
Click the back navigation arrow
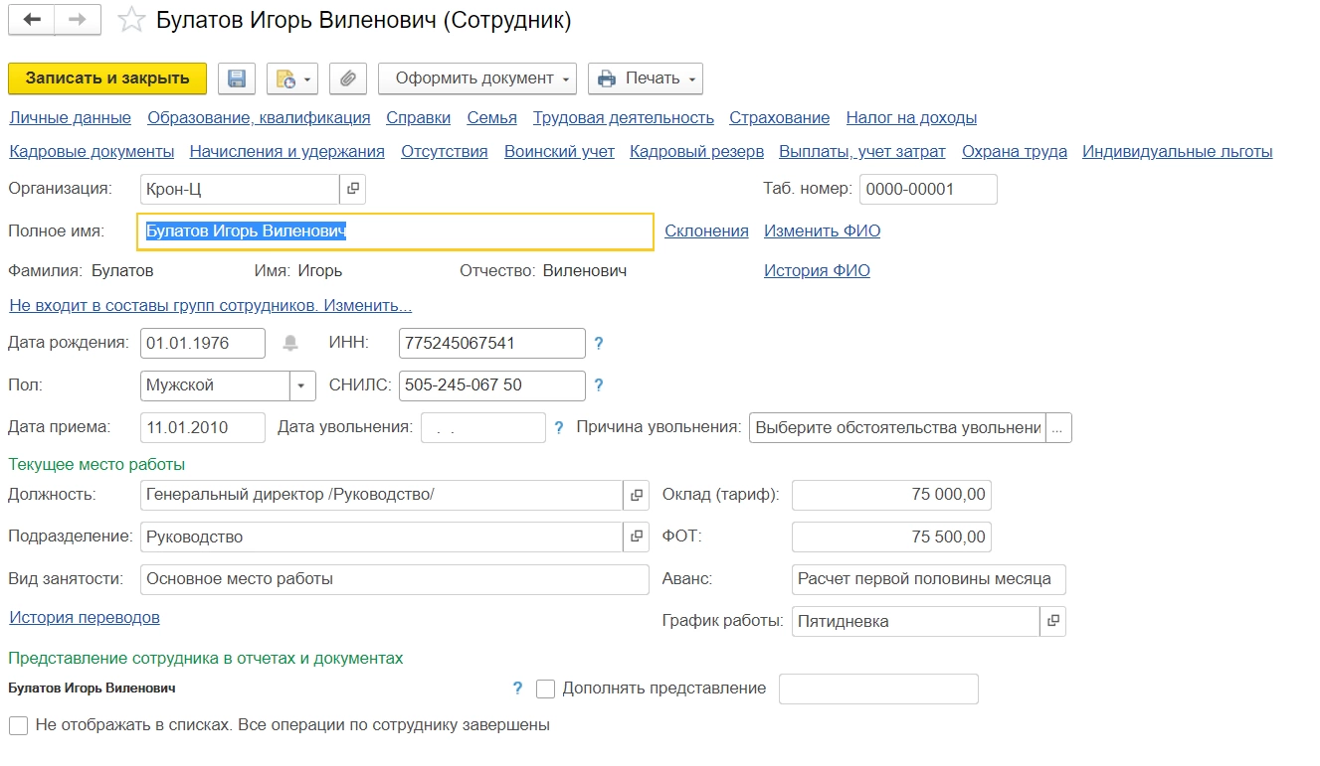click(32, 20)
